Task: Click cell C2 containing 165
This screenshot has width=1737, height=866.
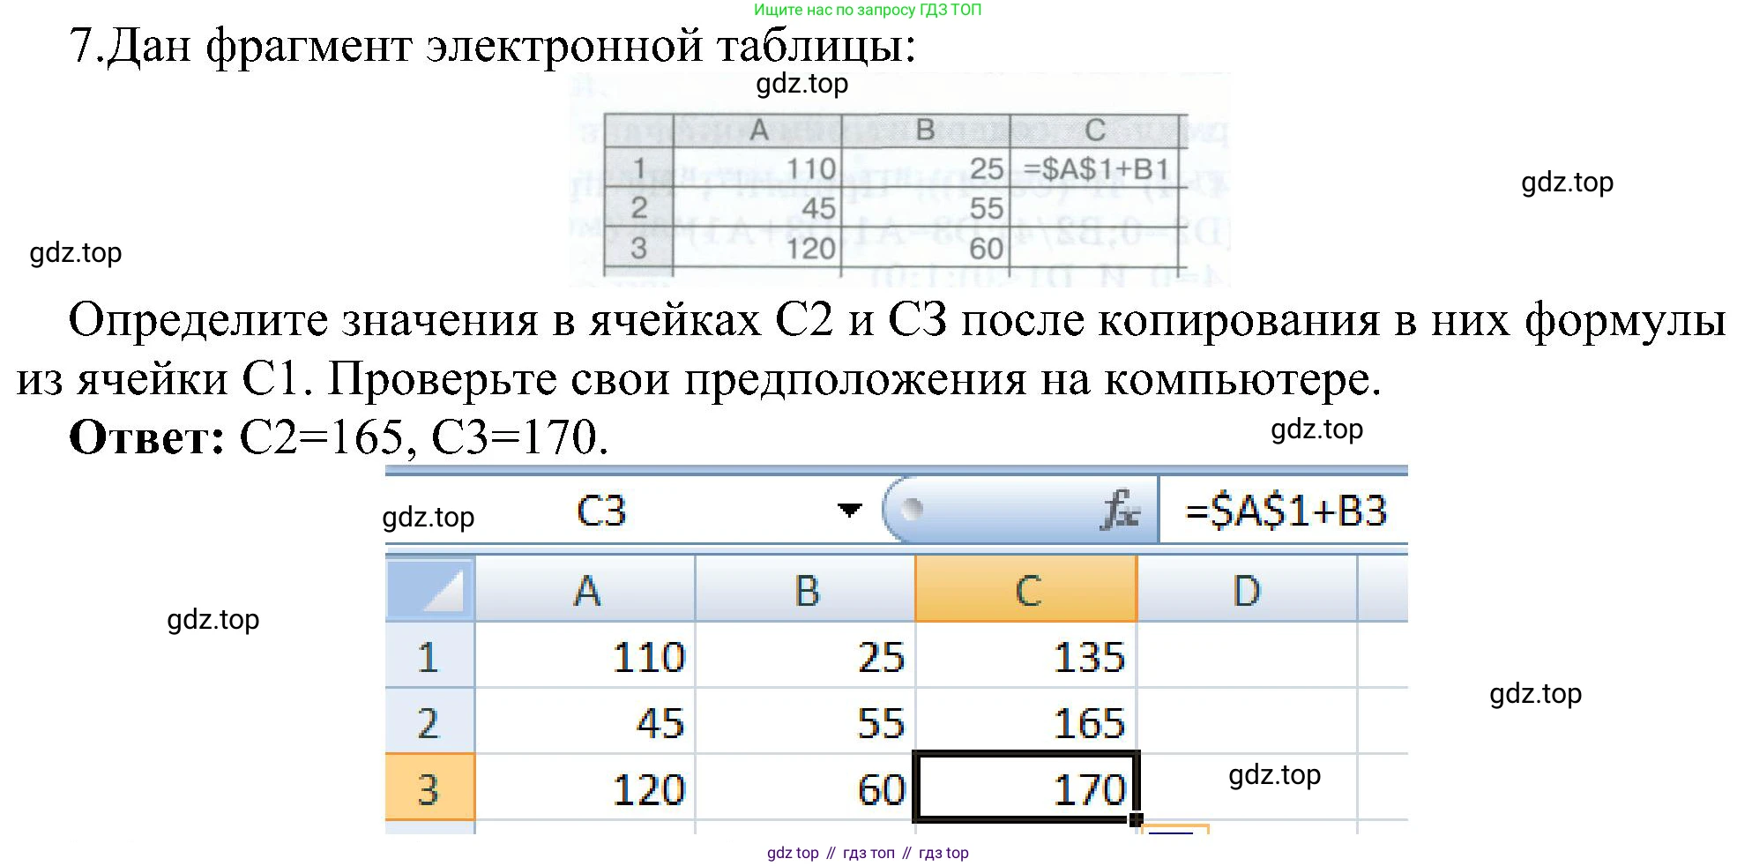Action: (x=1026, y=723)
